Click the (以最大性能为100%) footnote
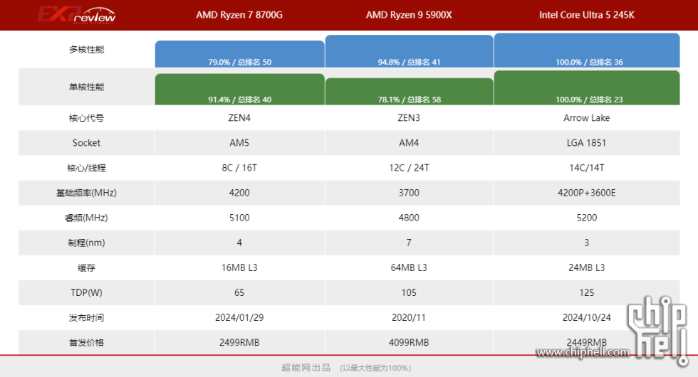Screen dimensions: 698x377 (x=375, y=368)
